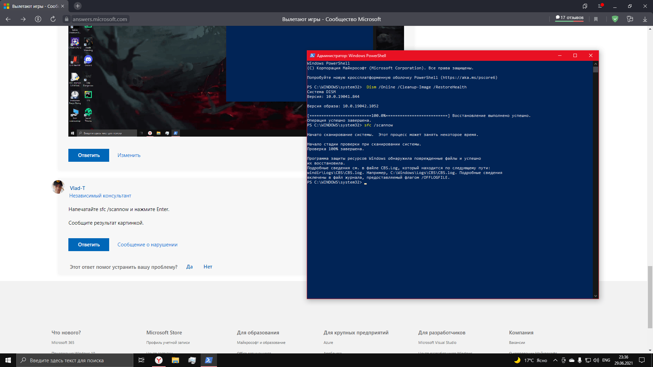Open the browser menu with red notification dot
The width and height of the screenshot is (653, 367).
coord(600,6)
